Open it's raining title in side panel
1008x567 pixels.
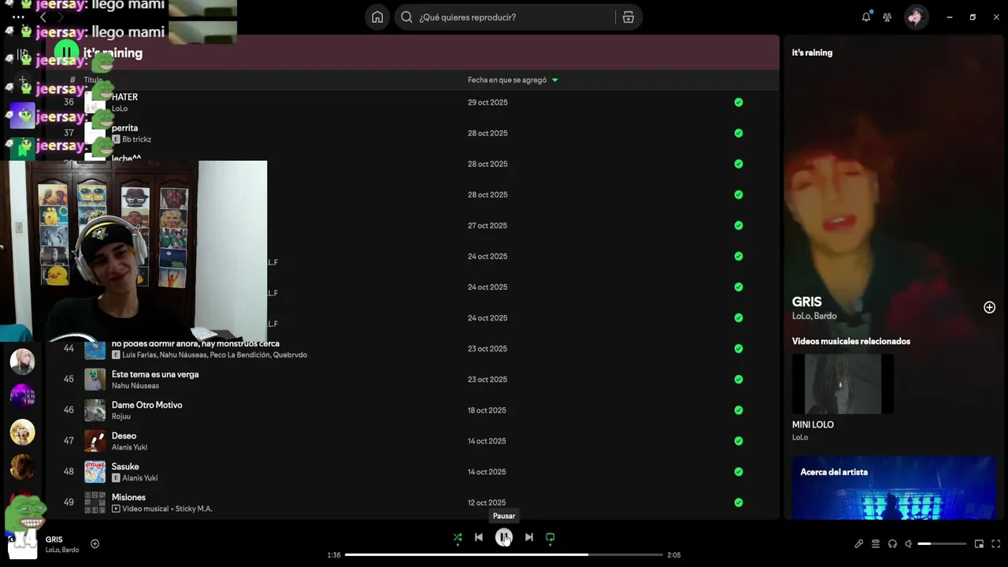(812, 53)
